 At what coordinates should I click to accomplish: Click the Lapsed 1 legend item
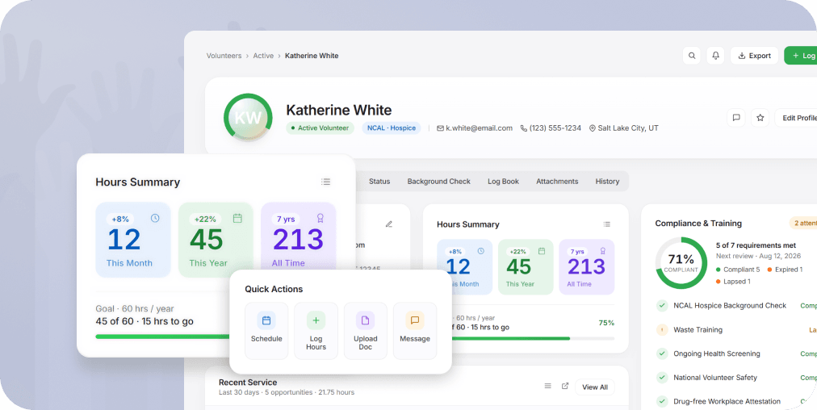(x=733, y=282)
